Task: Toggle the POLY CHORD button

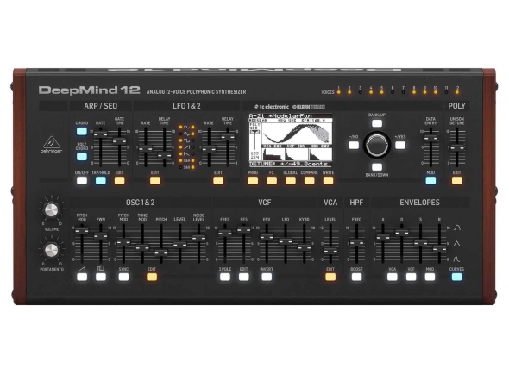Action: click(x=82, y=157)
